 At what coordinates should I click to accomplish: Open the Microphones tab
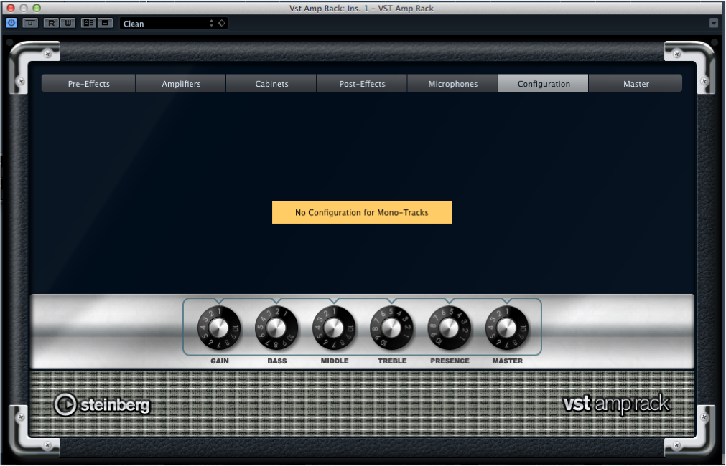click(452, 83)
